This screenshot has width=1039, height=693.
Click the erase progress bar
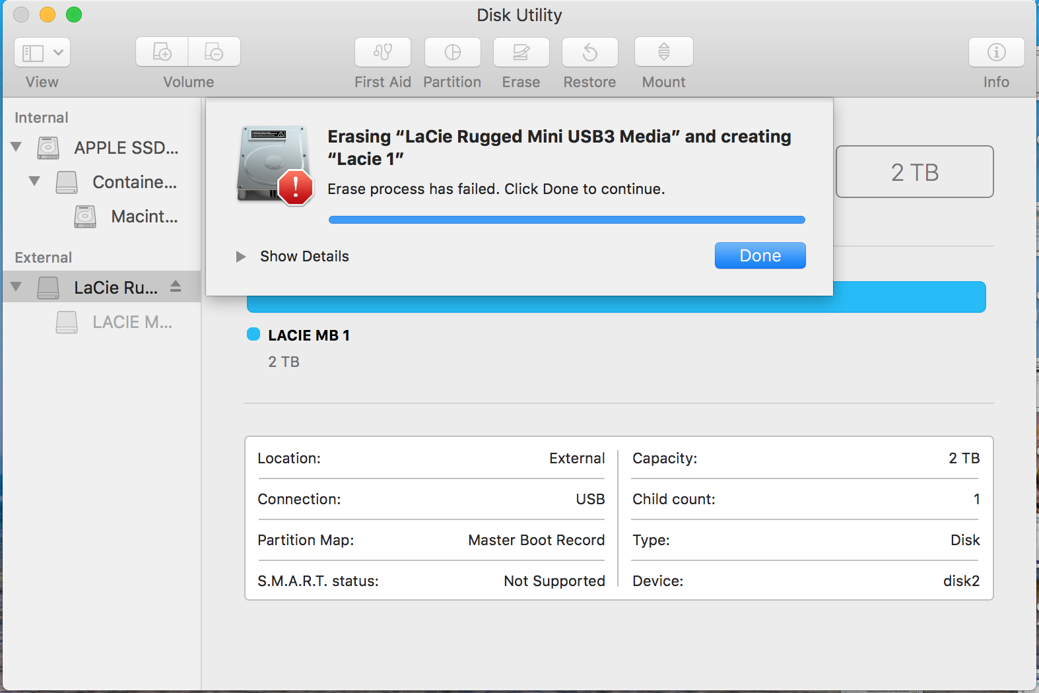(x=567, y=220)
